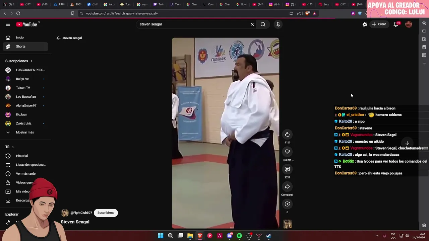This screenshot has height=241, width=429.
Task: Run search with magnifier button
Action: 263,24
